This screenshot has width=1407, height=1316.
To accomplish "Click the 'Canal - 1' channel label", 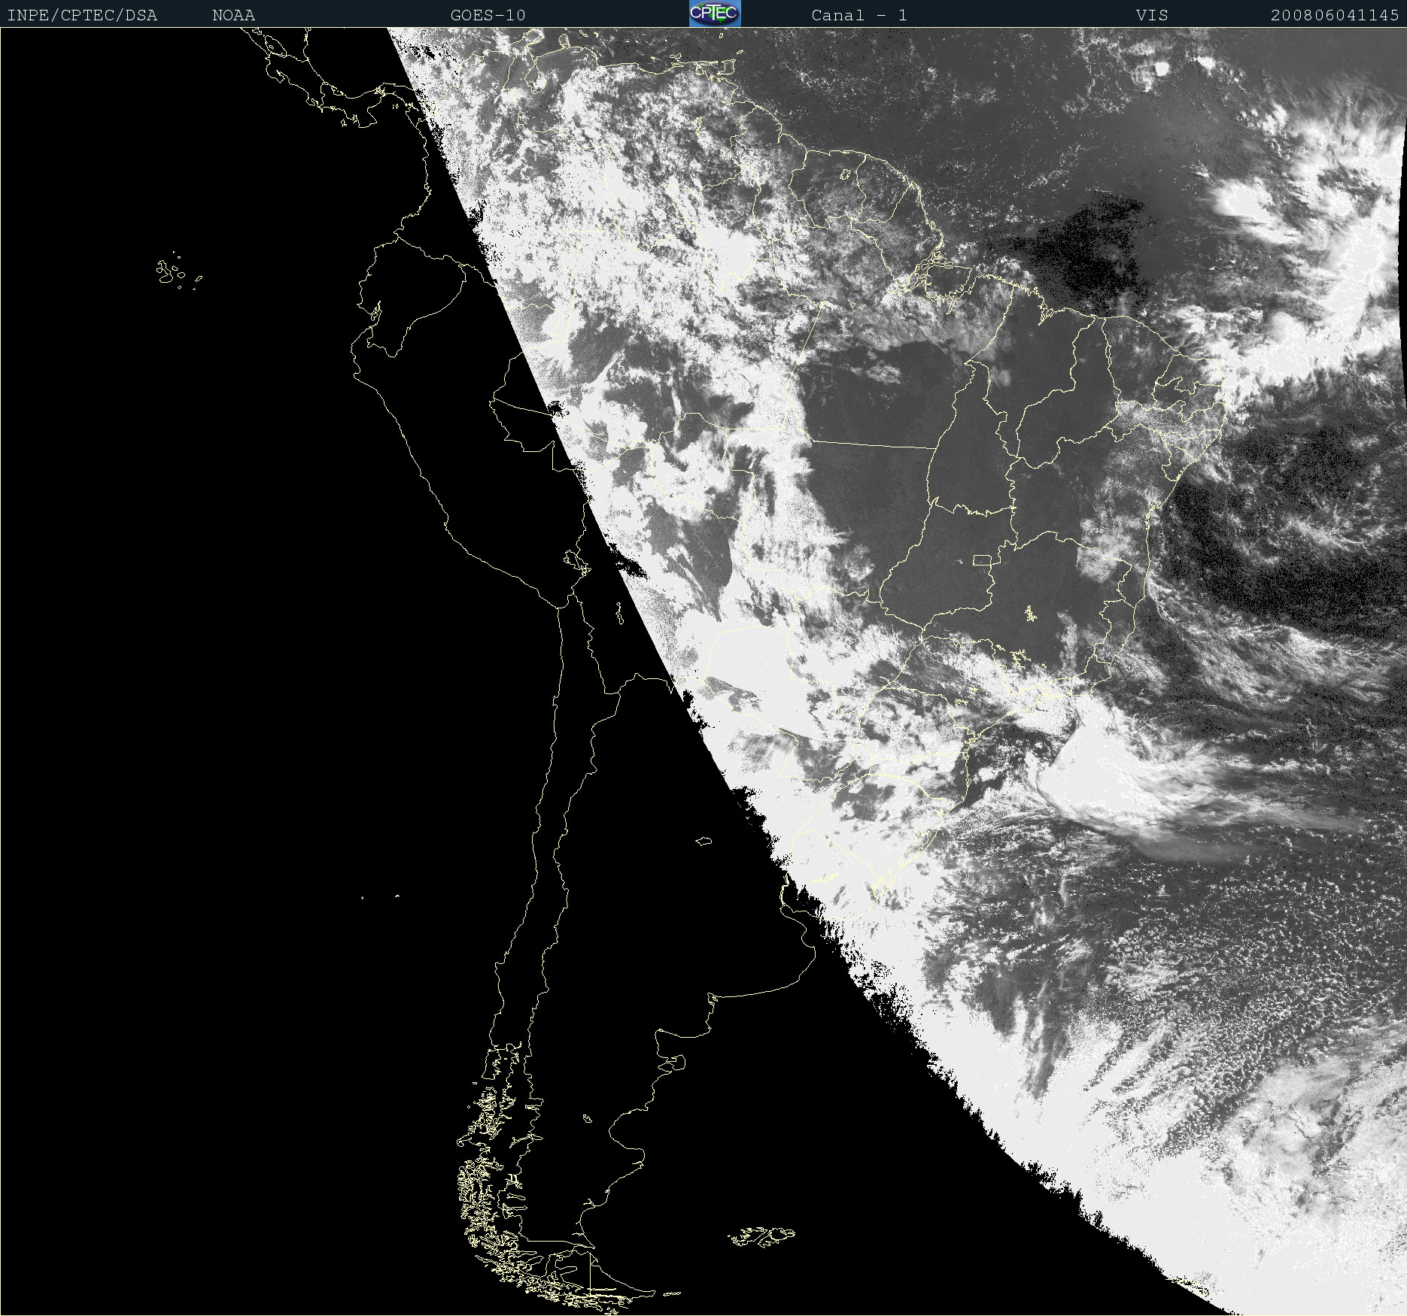I will (858, 15).
